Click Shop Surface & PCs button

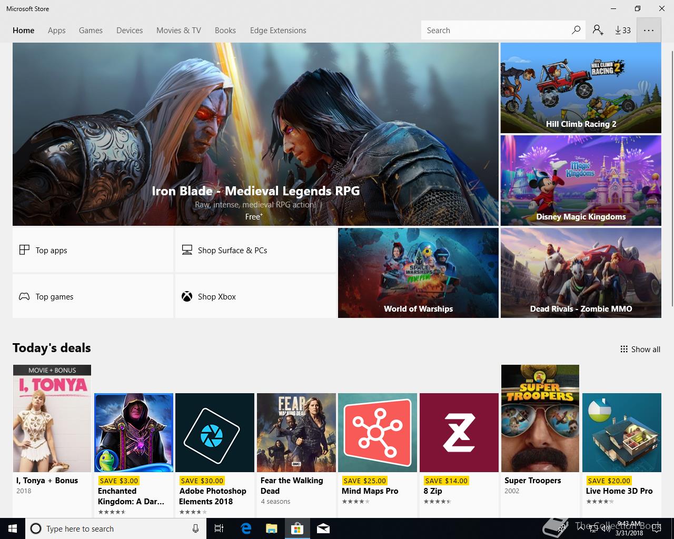[255, 250]
